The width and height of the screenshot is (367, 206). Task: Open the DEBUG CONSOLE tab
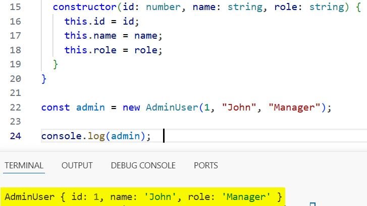143,165
